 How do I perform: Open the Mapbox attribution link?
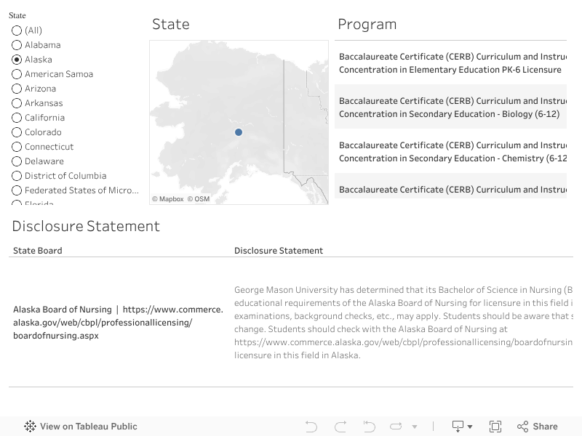(168, 199)
